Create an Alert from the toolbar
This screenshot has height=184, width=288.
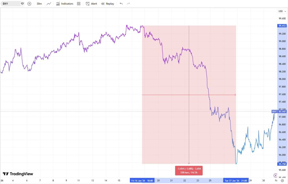(x=91, y=4)
